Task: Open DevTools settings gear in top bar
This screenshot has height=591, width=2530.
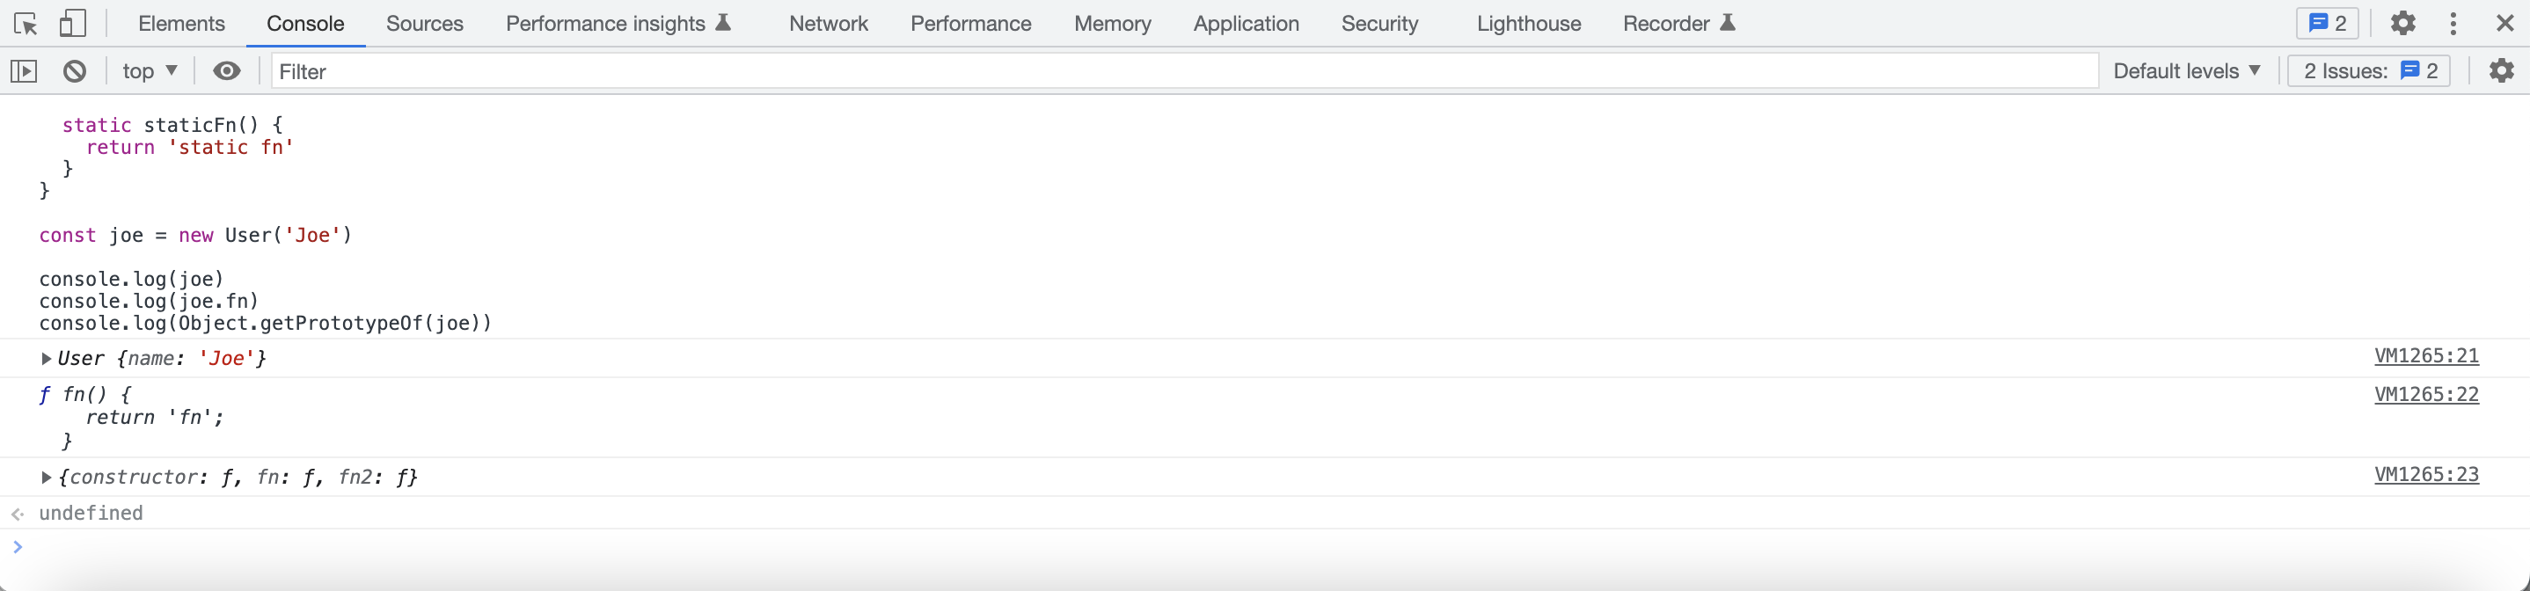Action: 2402,24
